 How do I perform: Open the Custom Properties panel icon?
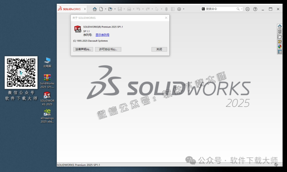tap(279, 51)
